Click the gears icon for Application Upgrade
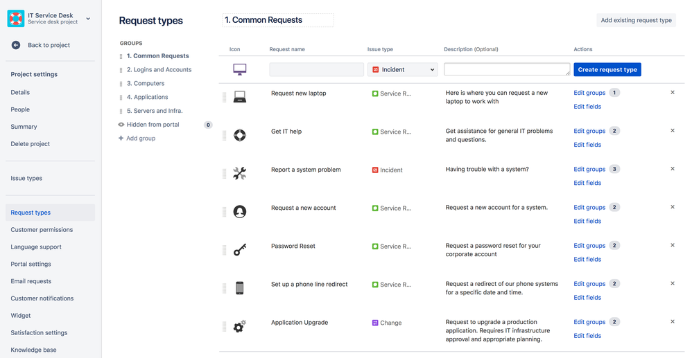 pos(240,326)
